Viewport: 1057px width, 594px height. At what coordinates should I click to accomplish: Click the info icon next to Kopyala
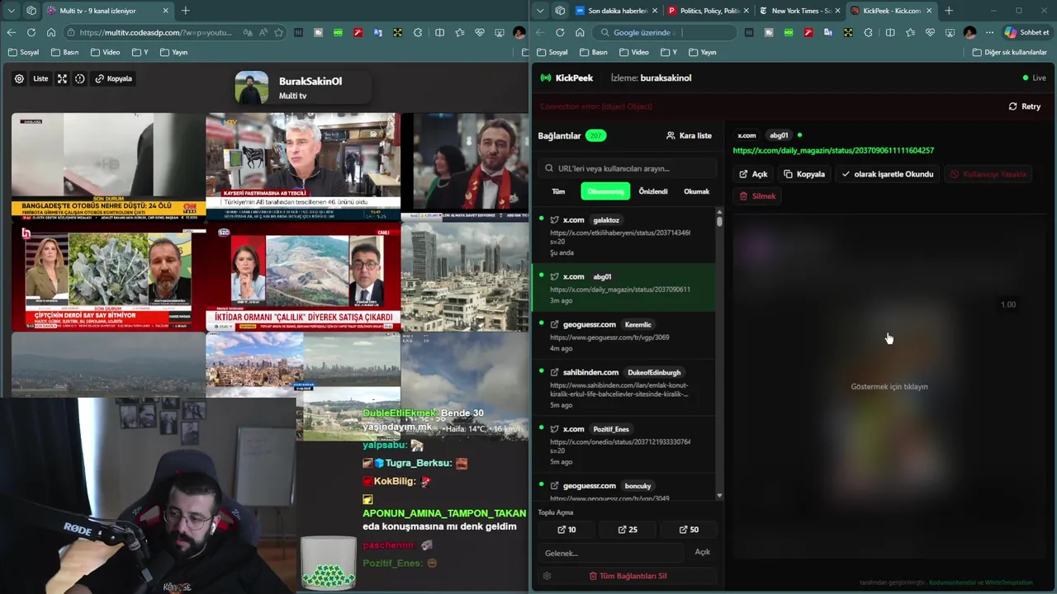(80, 78)
